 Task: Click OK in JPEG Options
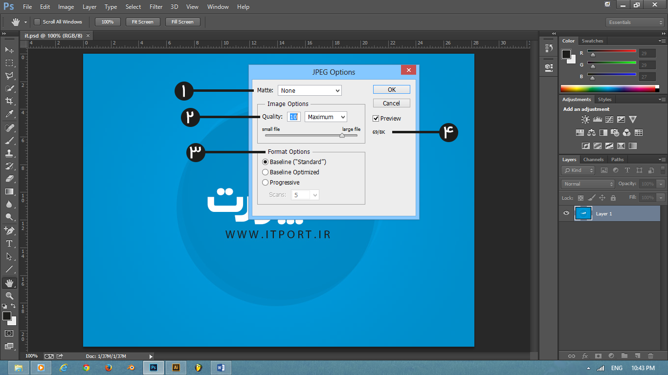(392, 89)
